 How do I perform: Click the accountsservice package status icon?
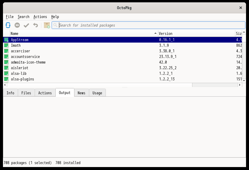6,56
